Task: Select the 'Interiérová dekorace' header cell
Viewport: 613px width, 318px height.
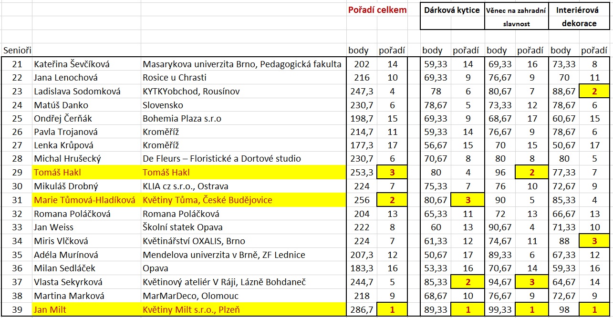Action: tap(579, 17)
